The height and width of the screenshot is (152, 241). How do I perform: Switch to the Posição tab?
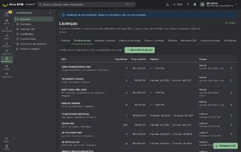pos(66,41)
